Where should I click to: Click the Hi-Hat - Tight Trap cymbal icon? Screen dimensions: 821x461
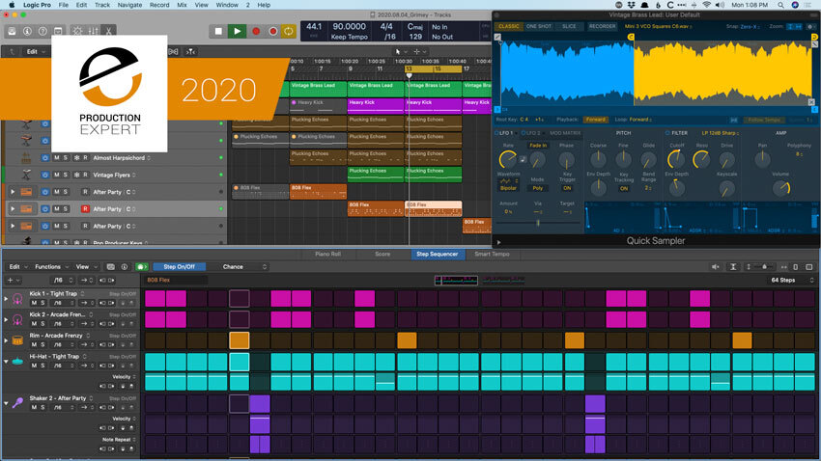click(x=17, y=361)
